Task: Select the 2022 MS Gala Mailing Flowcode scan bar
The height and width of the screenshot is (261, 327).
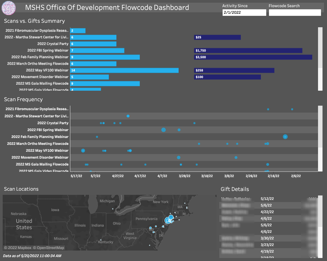Action: pyautogui.click(x=105, y=84)
